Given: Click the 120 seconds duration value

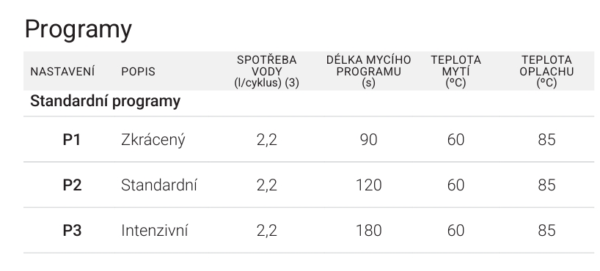Looking at the screenshot, I should coord(368,185).
